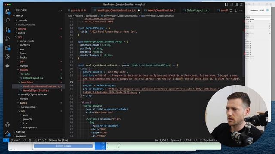The height and width of the screenshot is (154, 275).
Task: Open the Extensions view
Action: tap(7, 47)
